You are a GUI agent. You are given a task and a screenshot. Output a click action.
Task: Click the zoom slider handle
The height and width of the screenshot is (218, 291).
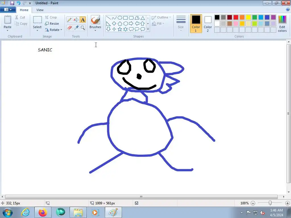point(270,203)
